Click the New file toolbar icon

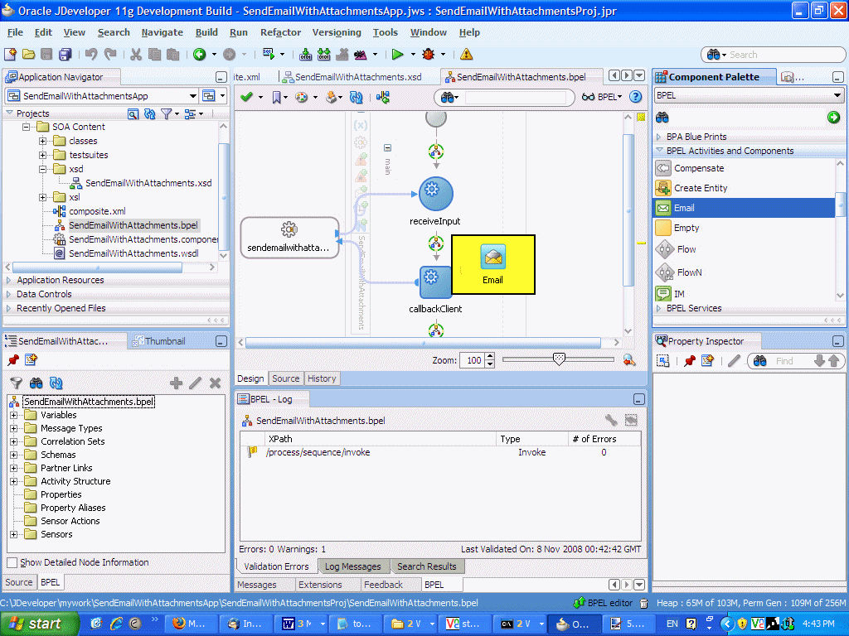click(10, 54)
